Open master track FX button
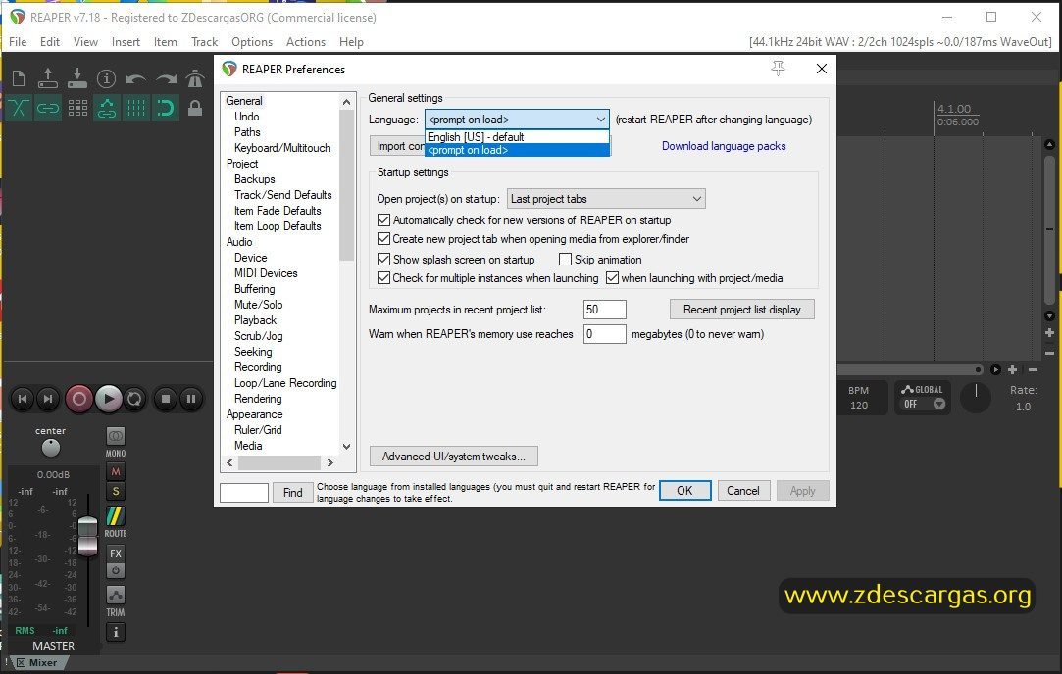This screenshot has width=1062, height=674. [x=116, y=554]
